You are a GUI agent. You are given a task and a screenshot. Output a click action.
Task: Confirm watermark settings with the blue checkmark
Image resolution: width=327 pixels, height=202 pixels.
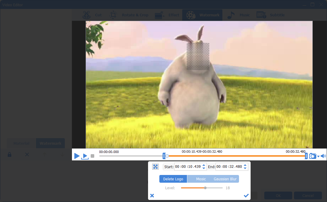pos(246,195)
